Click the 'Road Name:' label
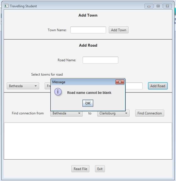This screenshot has width=176, height=181. click(67, 60)
